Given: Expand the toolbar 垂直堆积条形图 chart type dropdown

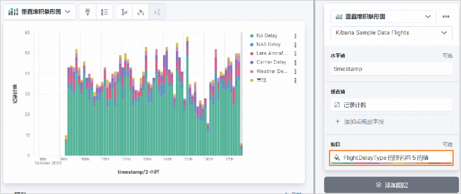Looking at the screenshot, I should (x=39, y=12).
